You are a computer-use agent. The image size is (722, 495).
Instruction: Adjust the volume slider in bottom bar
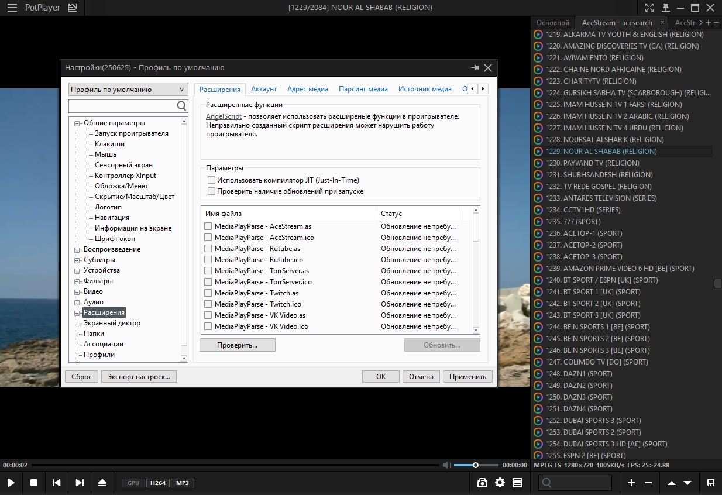(476, 465)
